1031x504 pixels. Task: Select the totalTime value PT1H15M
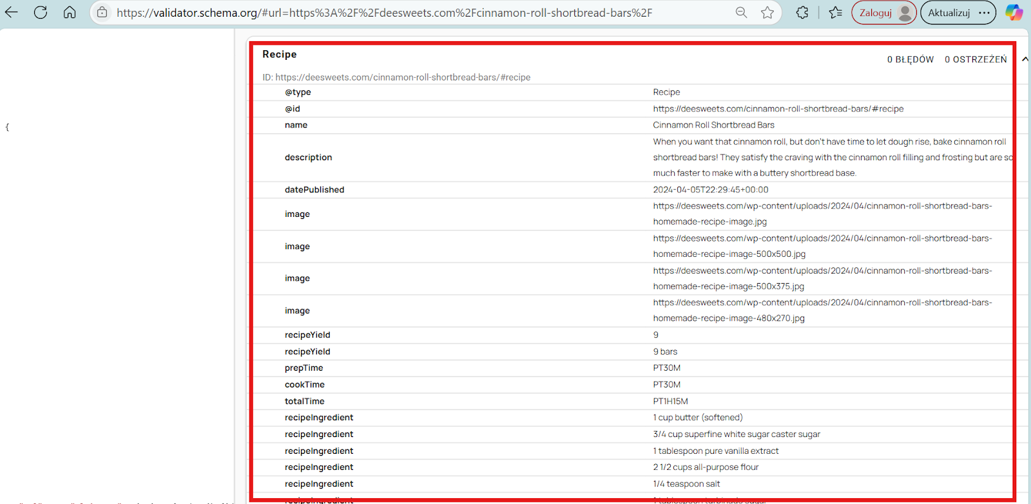coord(670,401)
